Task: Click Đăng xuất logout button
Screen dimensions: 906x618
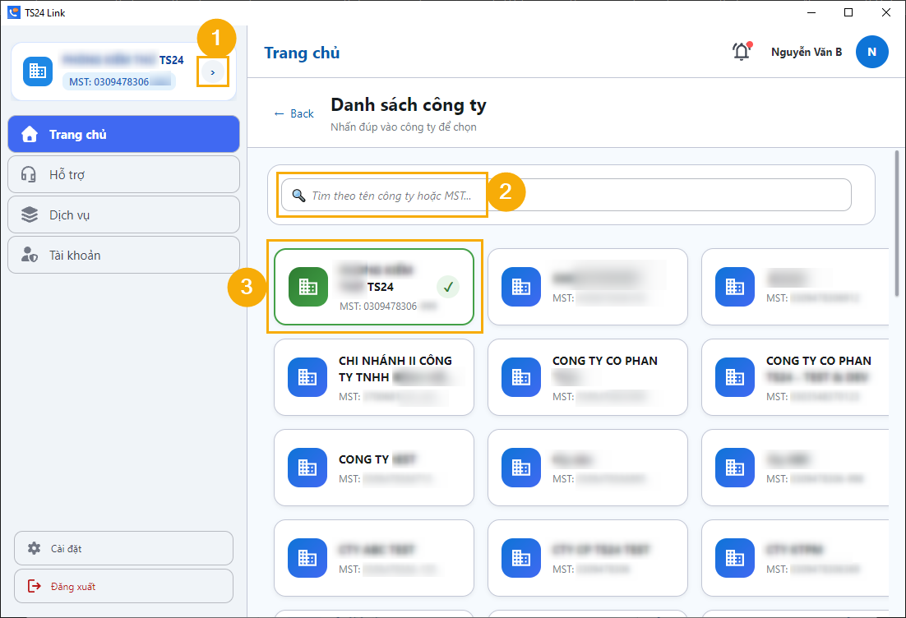Action: 123,586
